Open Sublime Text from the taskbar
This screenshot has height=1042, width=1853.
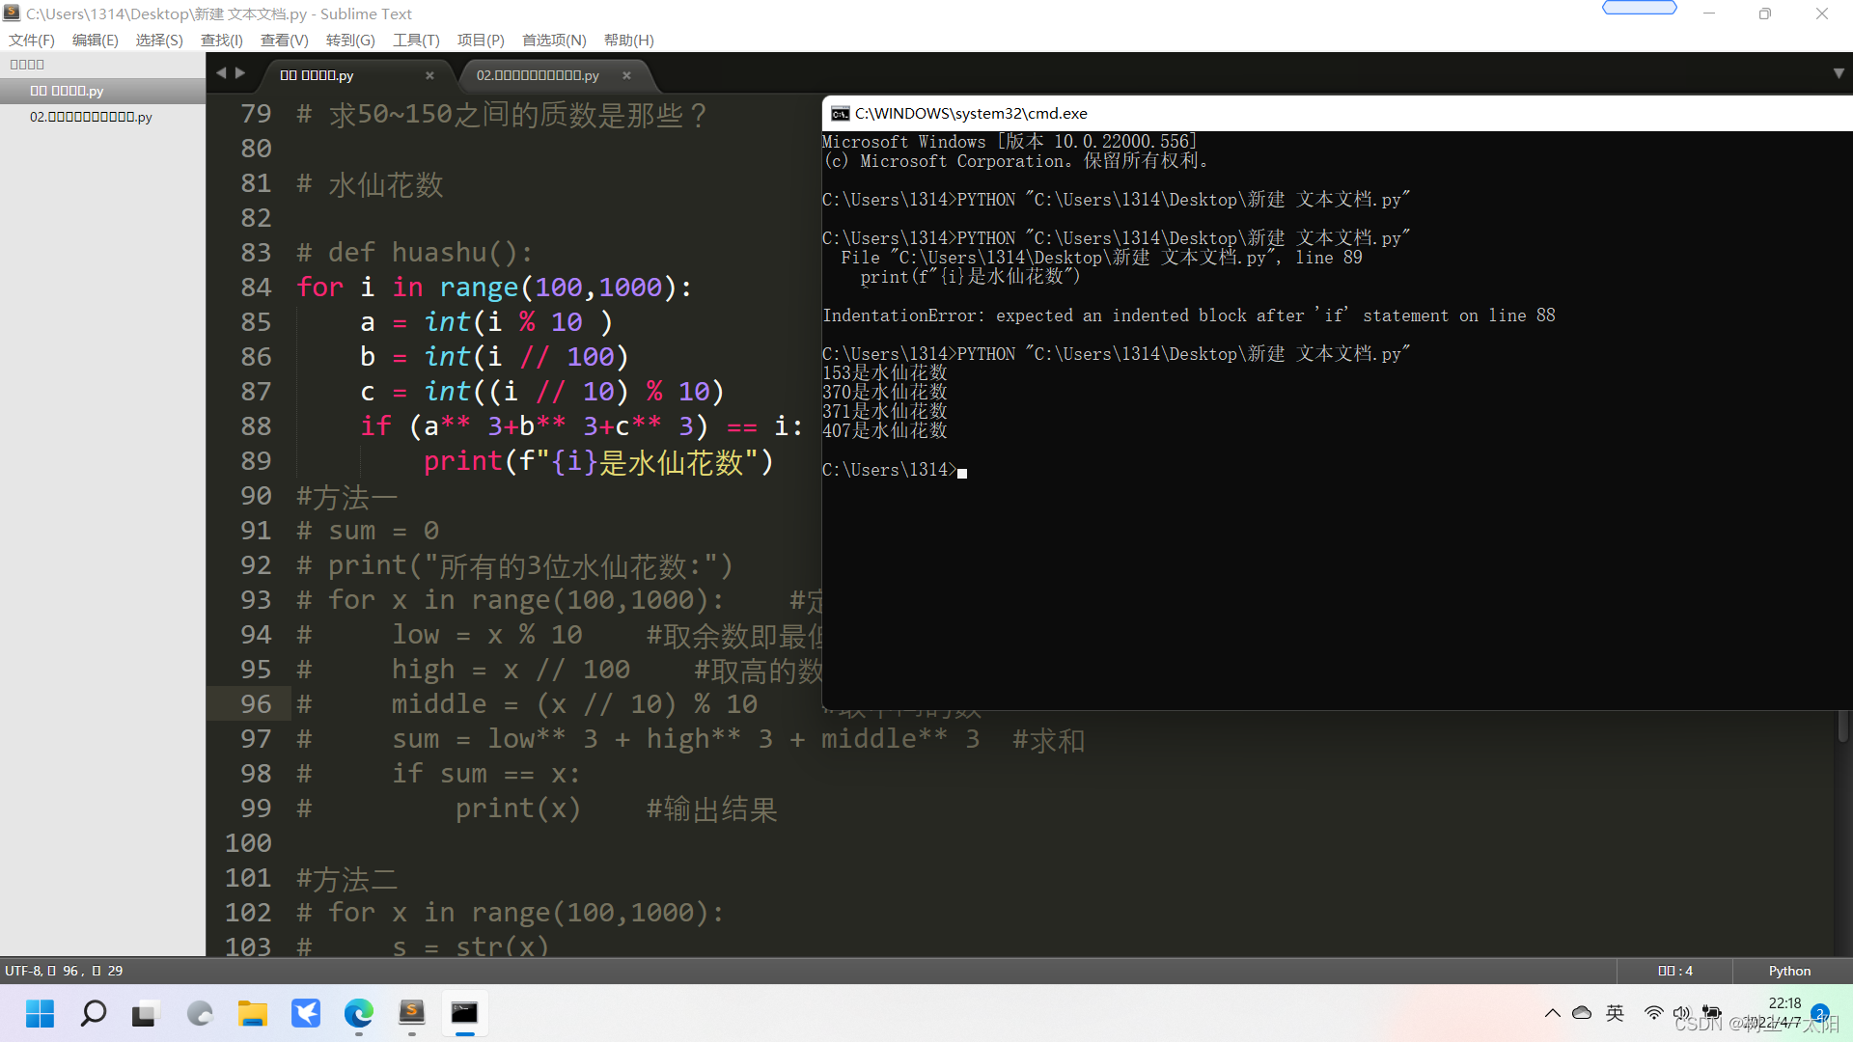point(412,1013)
